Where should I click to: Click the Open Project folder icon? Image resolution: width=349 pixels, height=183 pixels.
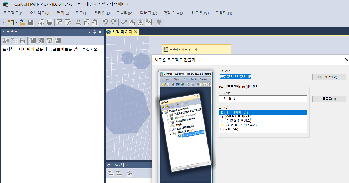(22, 23)
